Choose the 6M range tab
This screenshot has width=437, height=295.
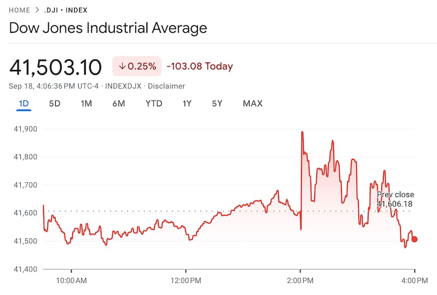point(119,103)
